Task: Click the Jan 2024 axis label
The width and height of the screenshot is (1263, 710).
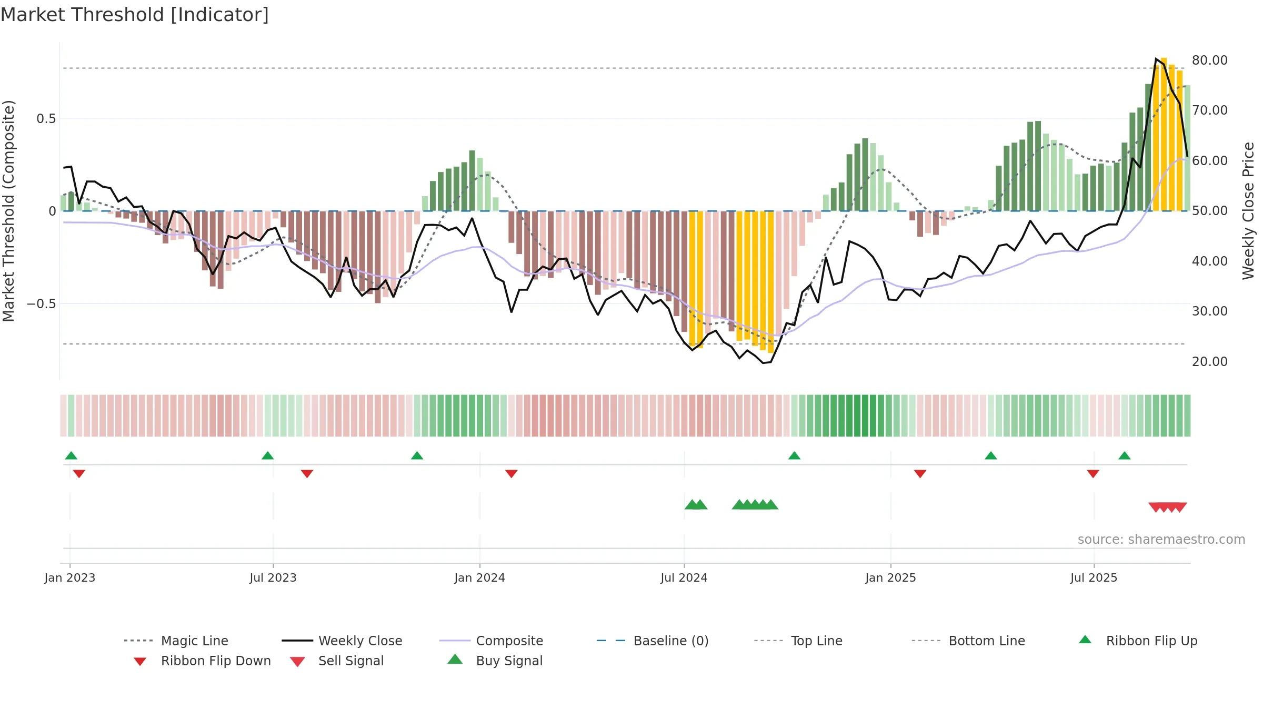Action: (480, 578)
